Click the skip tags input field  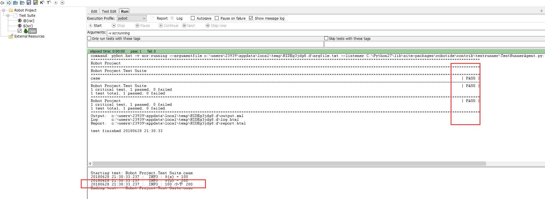tap(435, 44)
